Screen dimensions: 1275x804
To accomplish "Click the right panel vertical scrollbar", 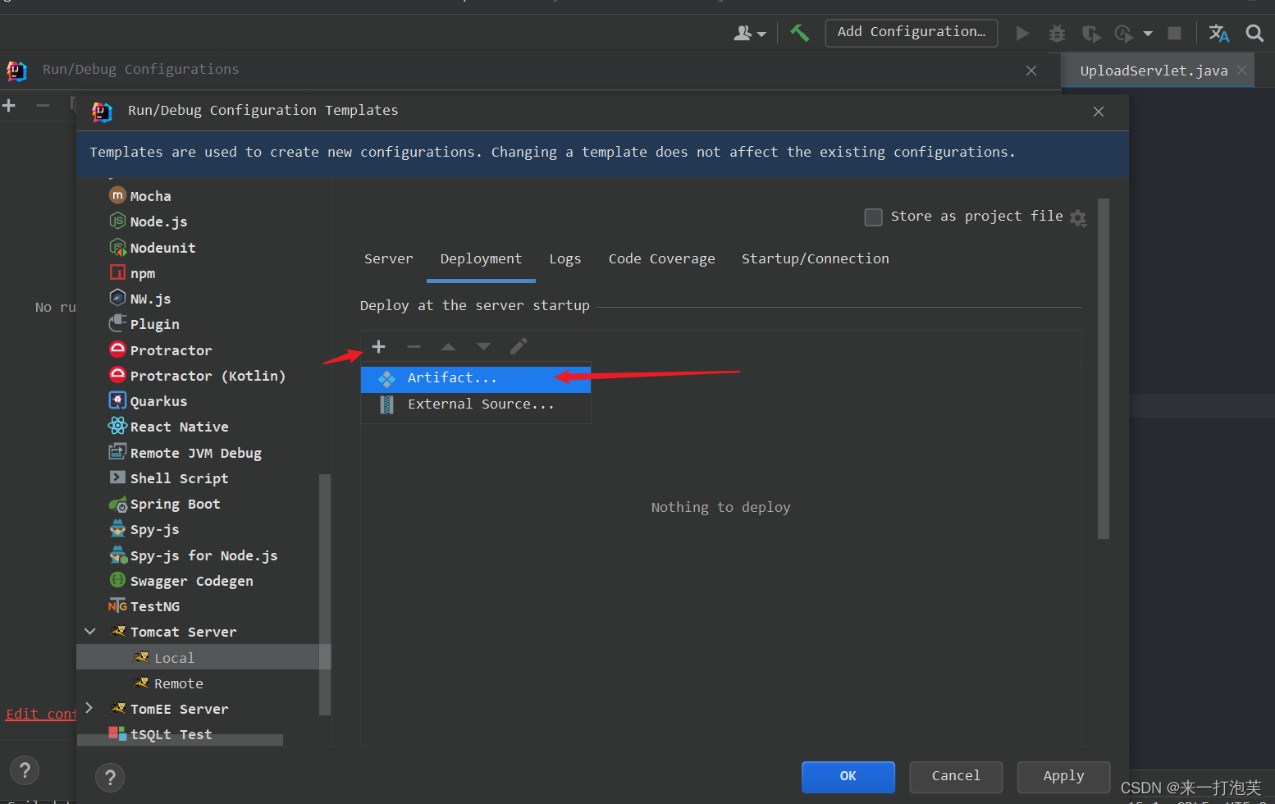I will (1104, 369).
